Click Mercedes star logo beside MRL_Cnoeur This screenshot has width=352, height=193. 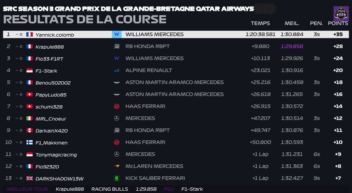point(116,118)
